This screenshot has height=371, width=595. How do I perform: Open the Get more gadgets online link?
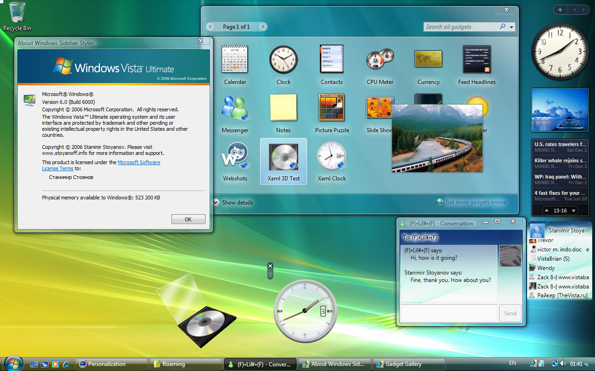(476, 202)
